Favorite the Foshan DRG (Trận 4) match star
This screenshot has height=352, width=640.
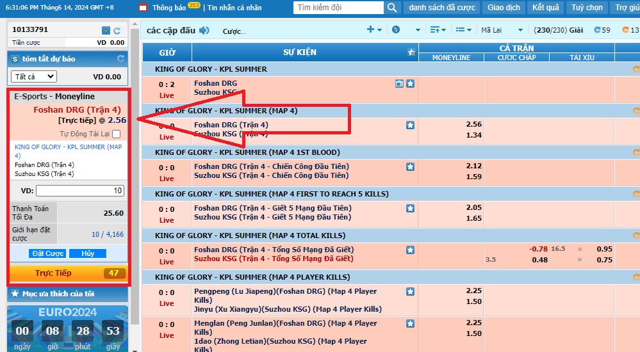[x=410, y=125]
